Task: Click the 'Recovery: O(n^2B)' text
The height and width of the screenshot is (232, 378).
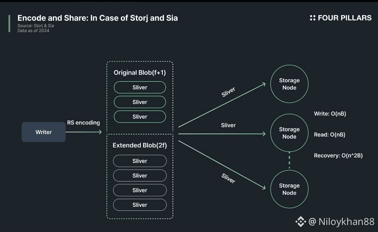Action: pyautogui.click(x=338, y=156)
